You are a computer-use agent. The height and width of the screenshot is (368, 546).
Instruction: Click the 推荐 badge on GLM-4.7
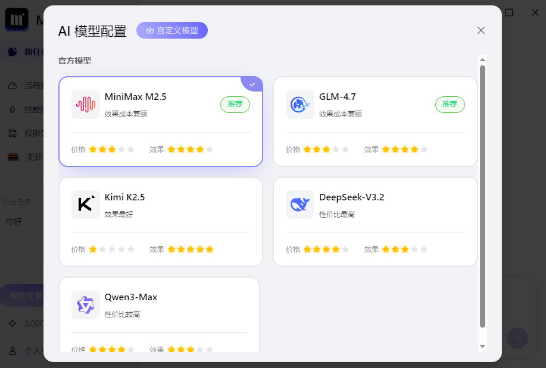[x=450, y=105]
